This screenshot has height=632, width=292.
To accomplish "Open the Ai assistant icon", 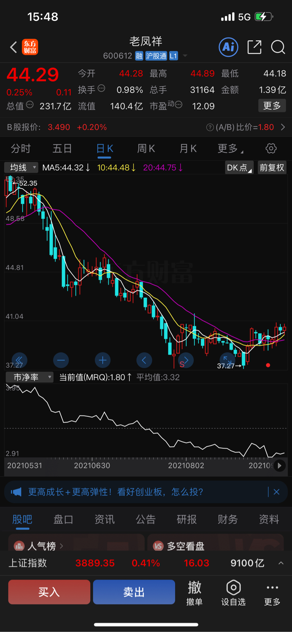I will pos(229,47).
